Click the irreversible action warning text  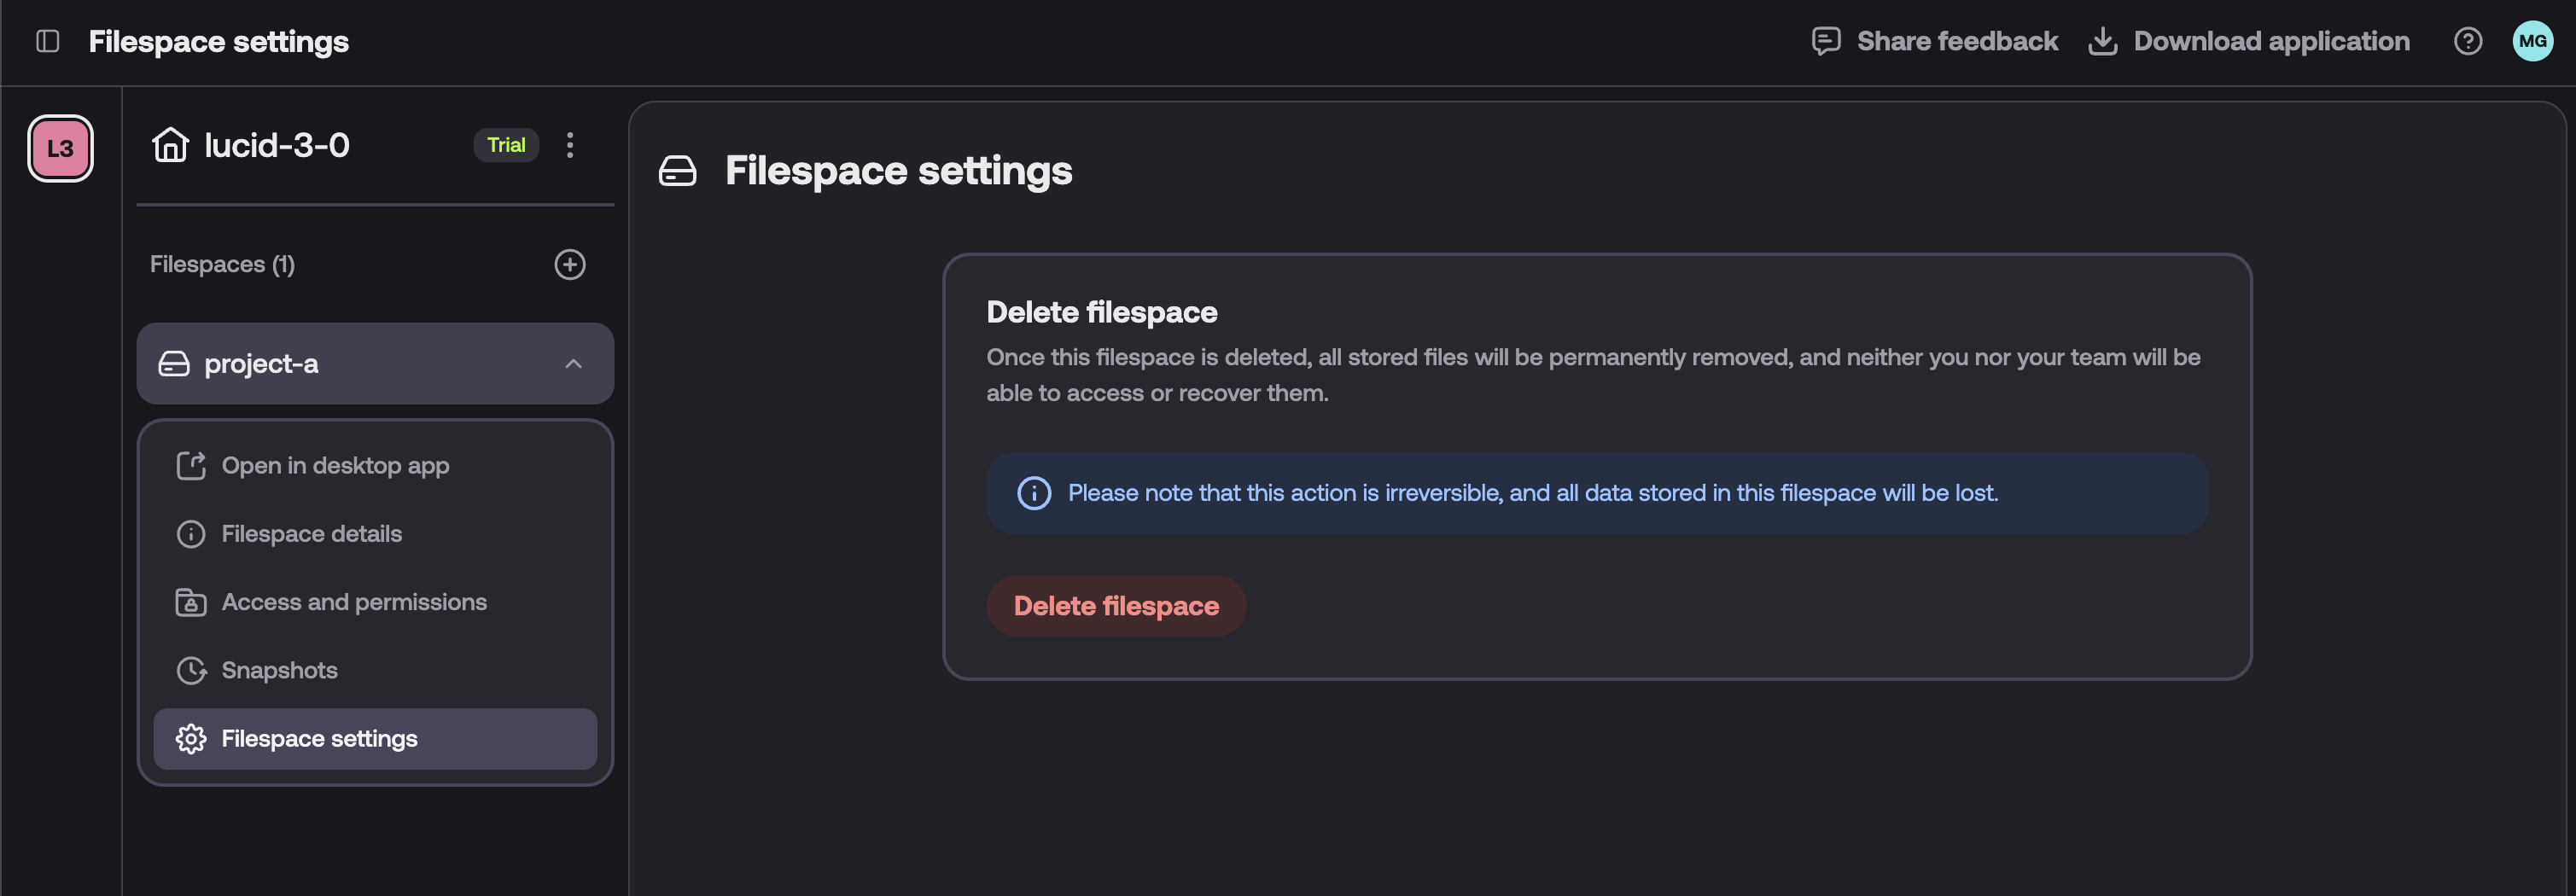(1532, 493)
